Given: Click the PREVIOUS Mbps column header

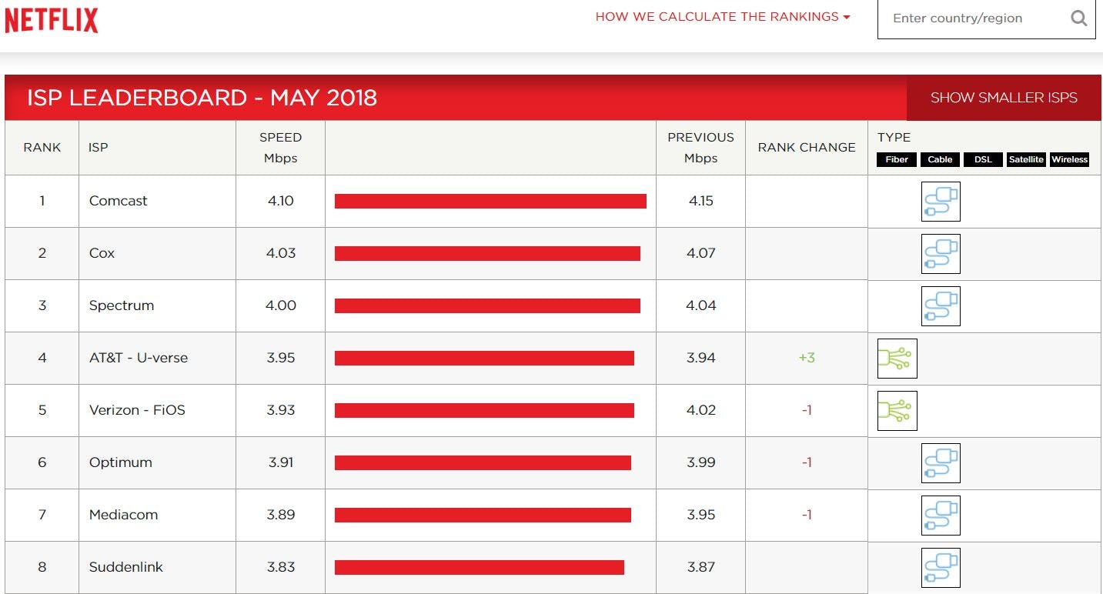Looking at the screenshot, I should (700, 148).
